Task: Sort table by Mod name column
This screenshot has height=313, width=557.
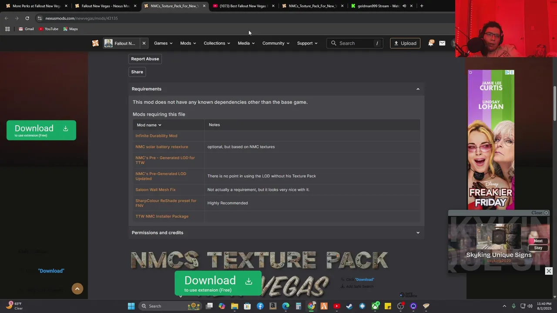Action: [149, 125]
